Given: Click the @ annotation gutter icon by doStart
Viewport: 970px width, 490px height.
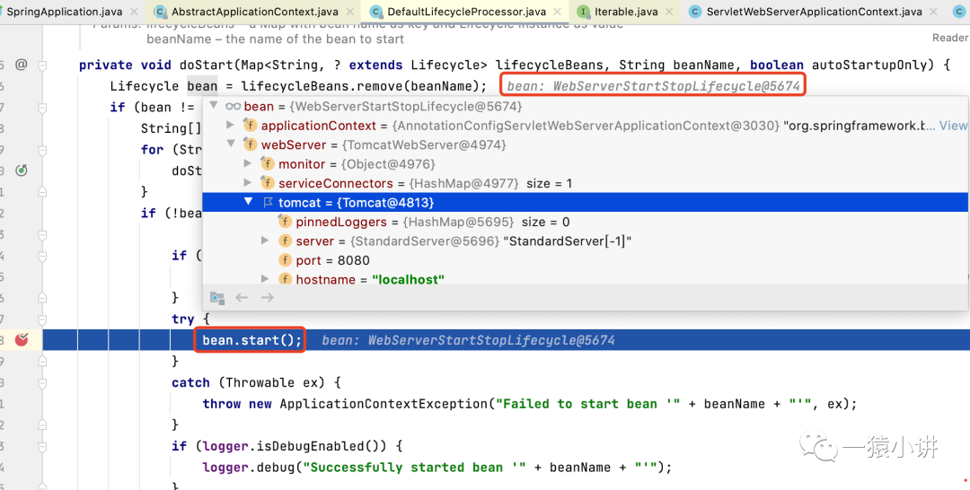Looking at the screenshot, I should 22,65.
